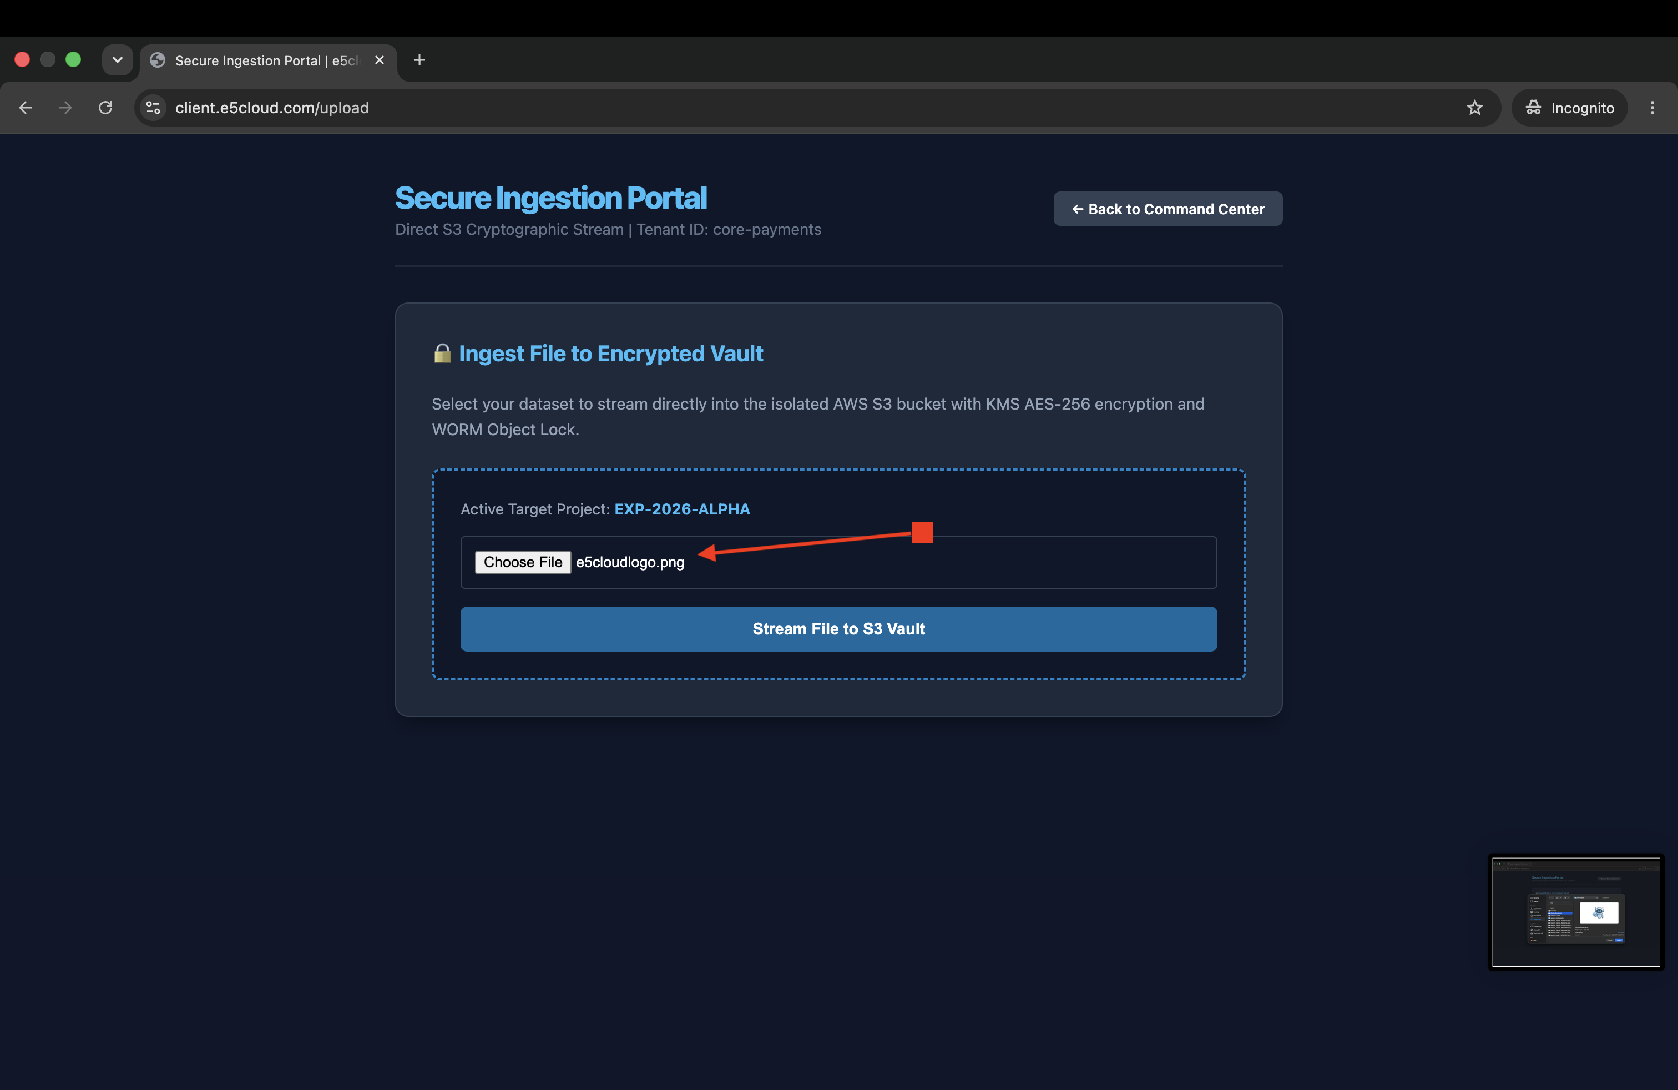Click the green macOS fullscreen button

[73, 60]
